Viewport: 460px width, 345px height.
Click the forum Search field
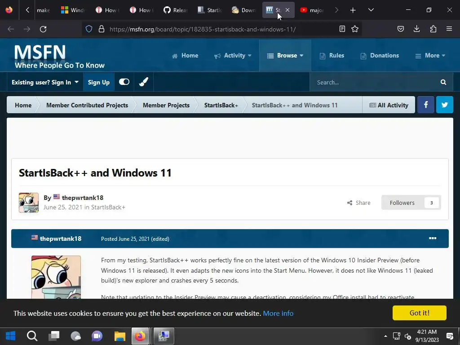372,82
